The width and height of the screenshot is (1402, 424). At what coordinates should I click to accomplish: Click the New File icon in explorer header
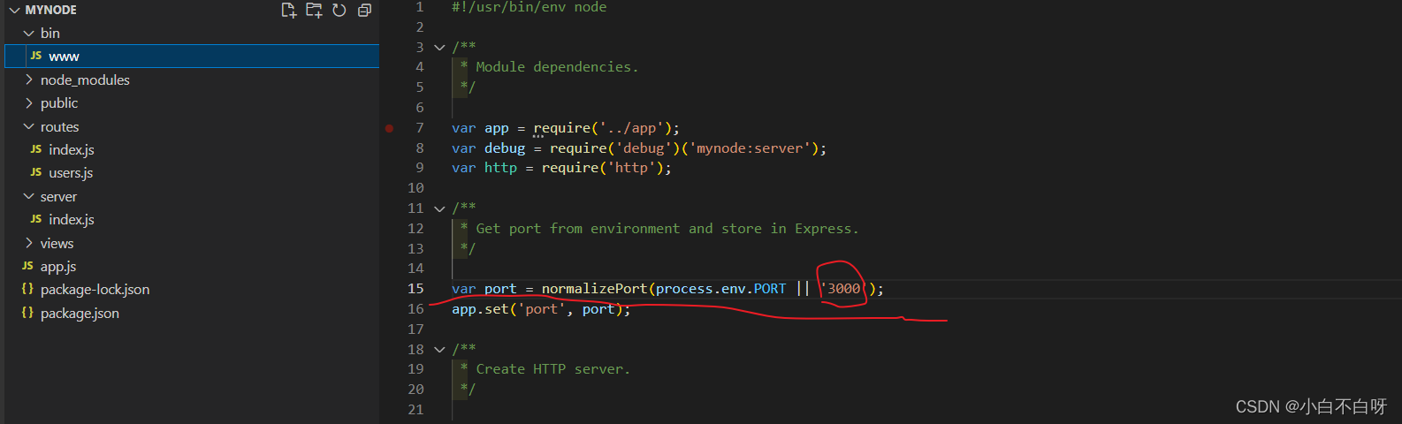288,10
